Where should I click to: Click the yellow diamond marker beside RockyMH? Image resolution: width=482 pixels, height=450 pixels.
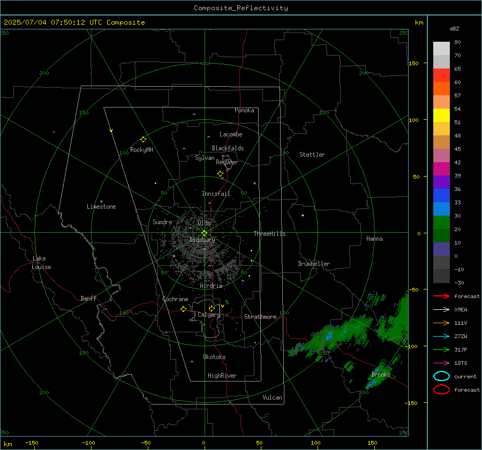coord(143,140)
